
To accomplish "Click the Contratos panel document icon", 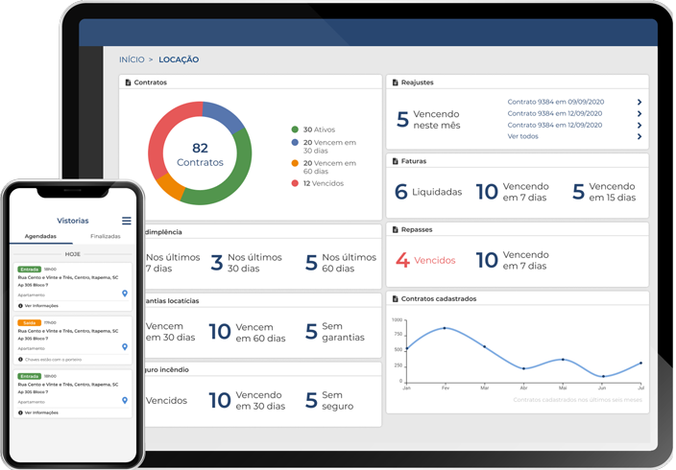I will [x=128, y=82].
